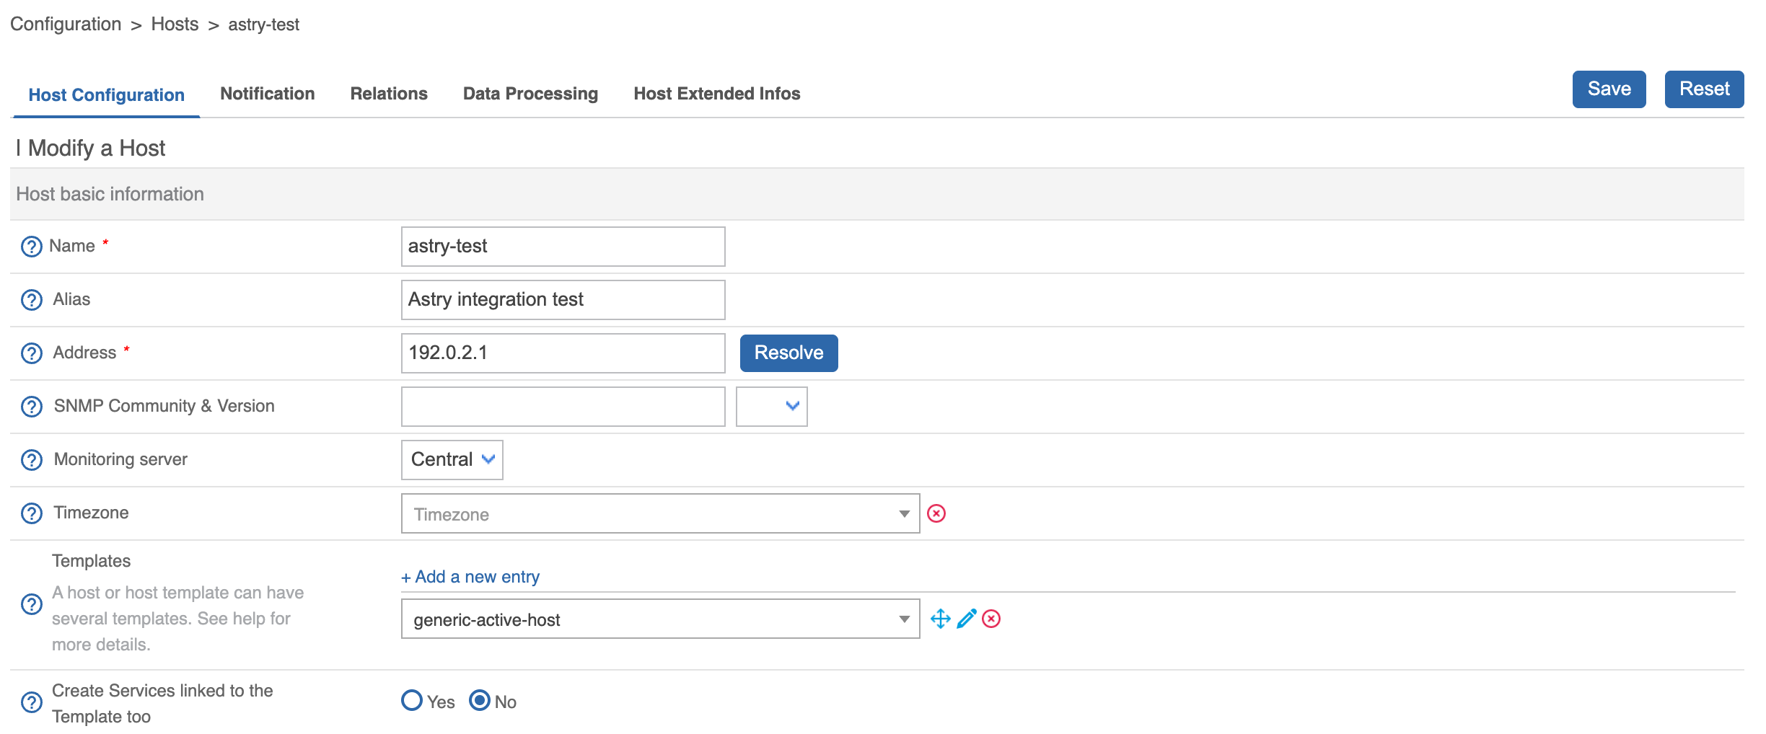
Task: Click the Address input field with 192.0.2.1
Action: point(563,353)
